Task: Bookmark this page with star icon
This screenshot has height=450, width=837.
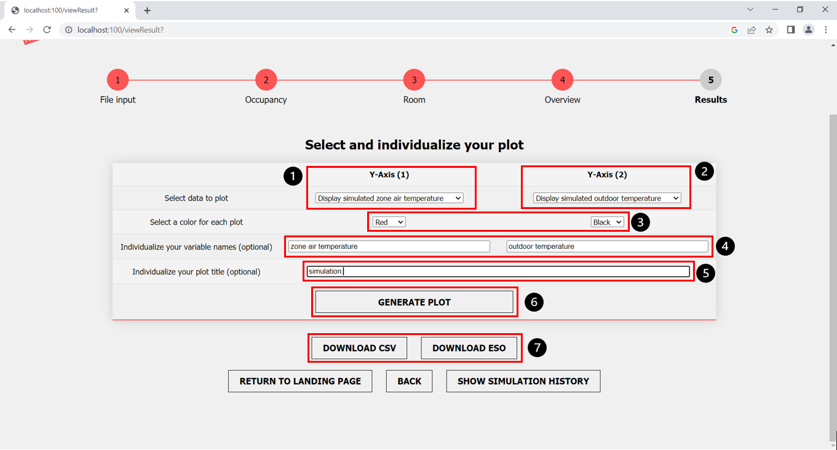Action: [x=769, y=30]
